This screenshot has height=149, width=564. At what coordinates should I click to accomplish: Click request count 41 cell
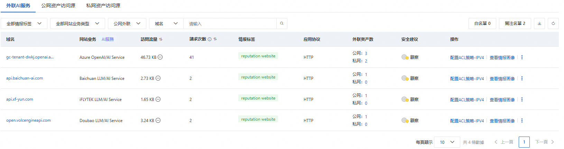click(192, 57)
